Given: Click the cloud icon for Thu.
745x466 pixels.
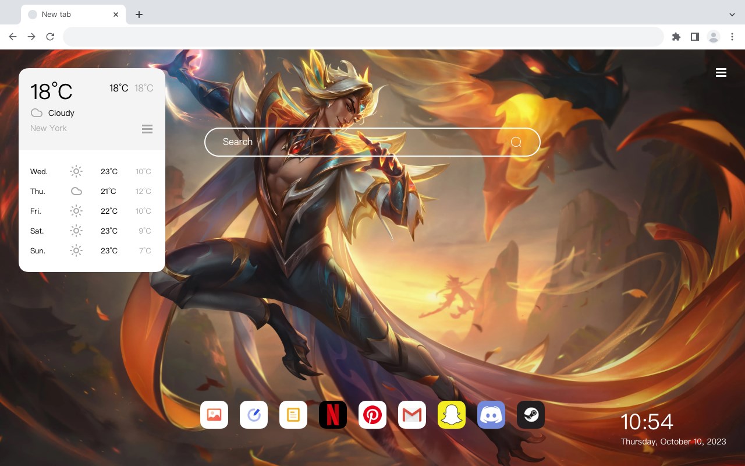Looking at the screenshot, I should (76, 191).
